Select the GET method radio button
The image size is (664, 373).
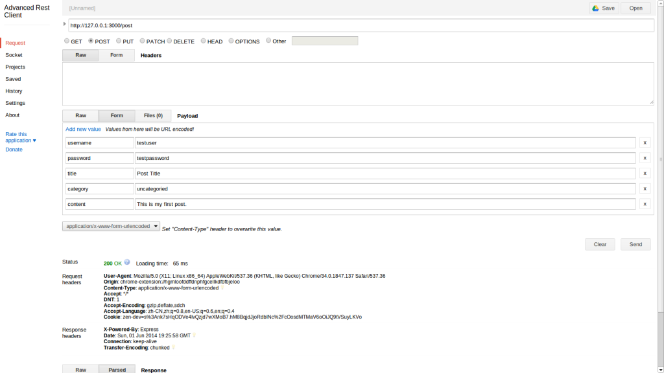[66, 41]
